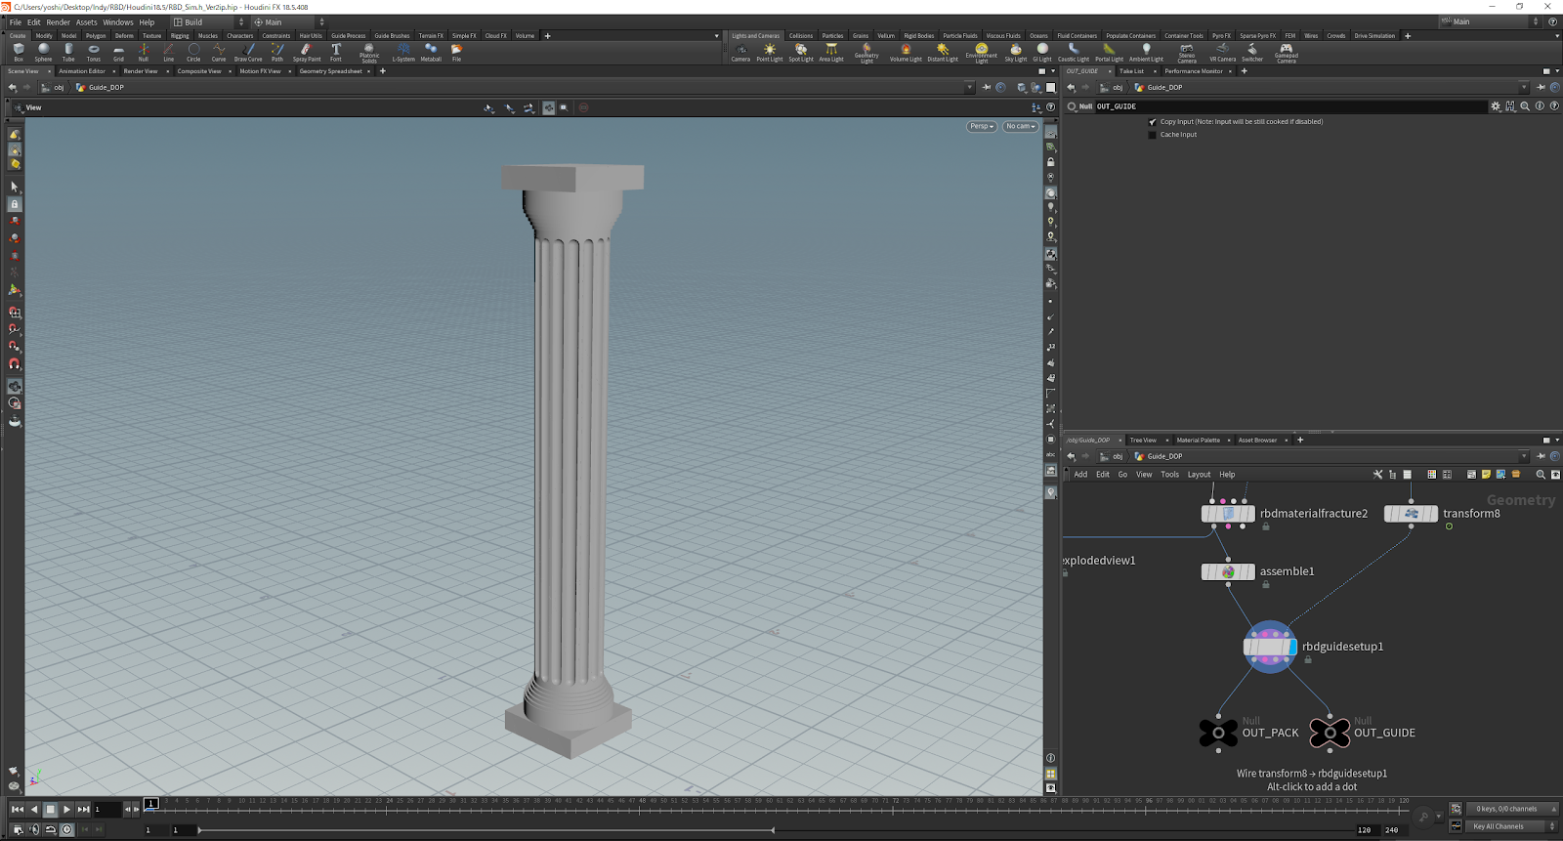1563x841 pixels.
Task: Toggle the real-time playback clock button
Action: coord(66,829)
